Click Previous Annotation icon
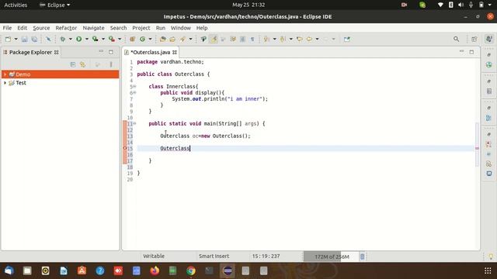The image size is (497, 279). 283,40
